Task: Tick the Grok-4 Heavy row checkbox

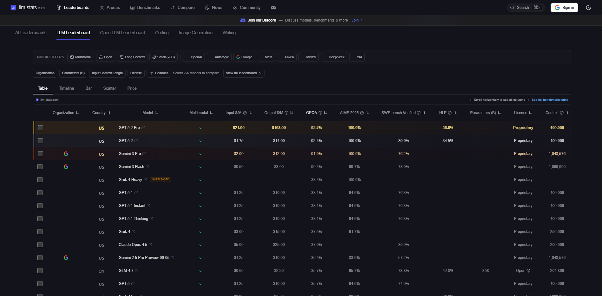Action: click(40, 180)
